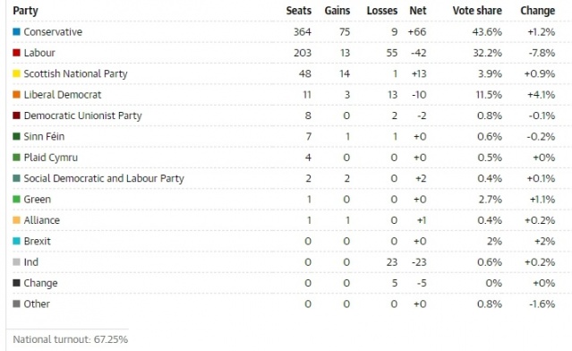Click the Green party name
This screenshot has height=351, width=572.
click(38, 199)
